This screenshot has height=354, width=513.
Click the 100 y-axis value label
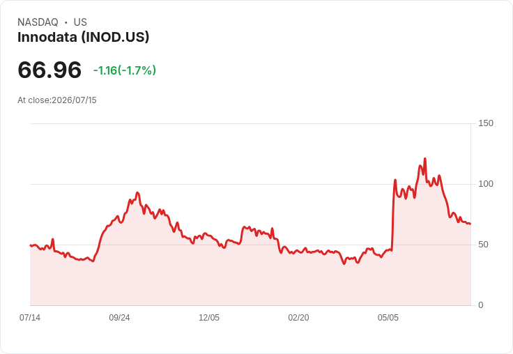tap(486, 184)
